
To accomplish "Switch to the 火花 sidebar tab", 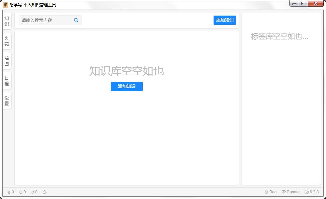I will click(7, 41).
